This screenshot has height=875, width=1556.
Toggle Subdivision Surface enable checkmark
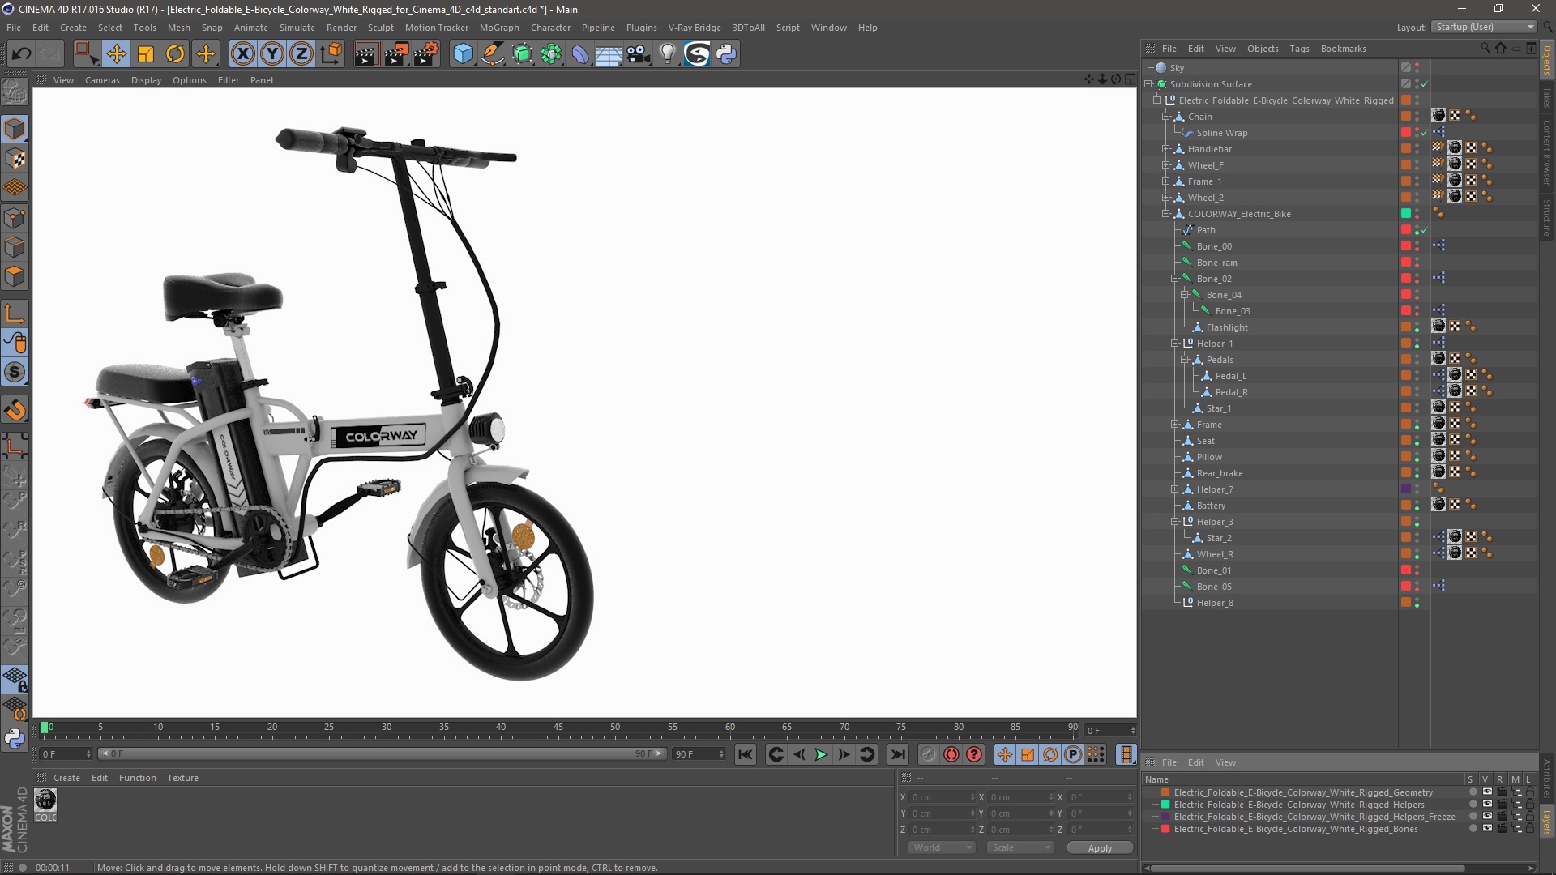1425,84
